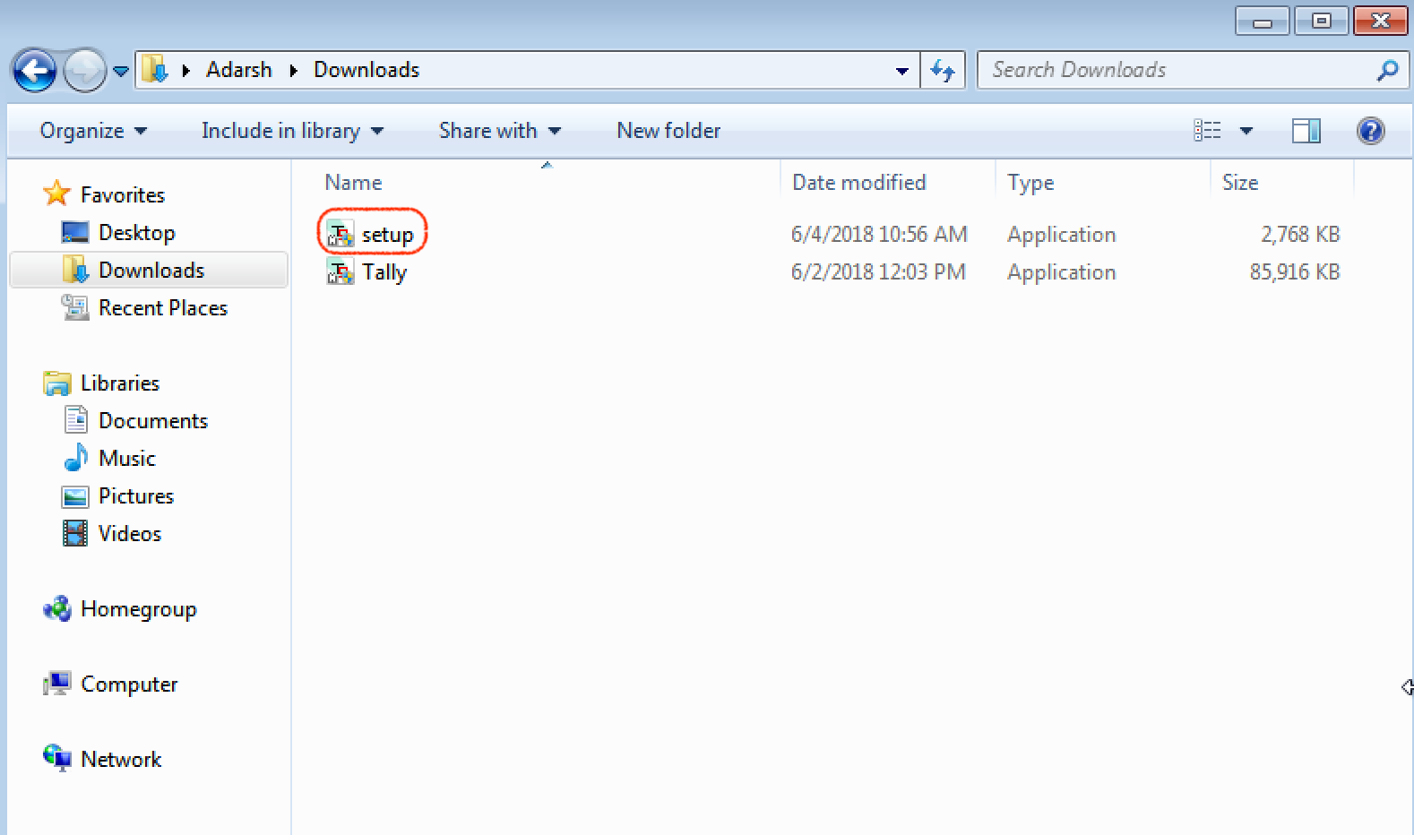The width and height of the screenshot is (1414, 835).
Task: Click the Homegroup icon
Action: [x=56, y=609]
